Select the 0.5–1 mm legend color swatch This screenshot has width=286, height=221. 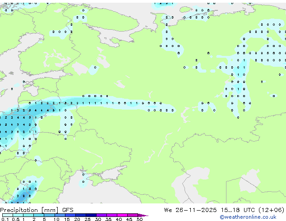click(18, 215)
